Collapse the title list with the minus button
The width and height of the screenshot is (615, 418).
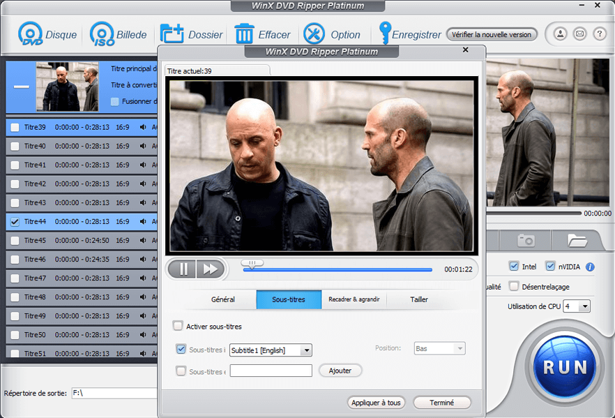coord(21,87)
